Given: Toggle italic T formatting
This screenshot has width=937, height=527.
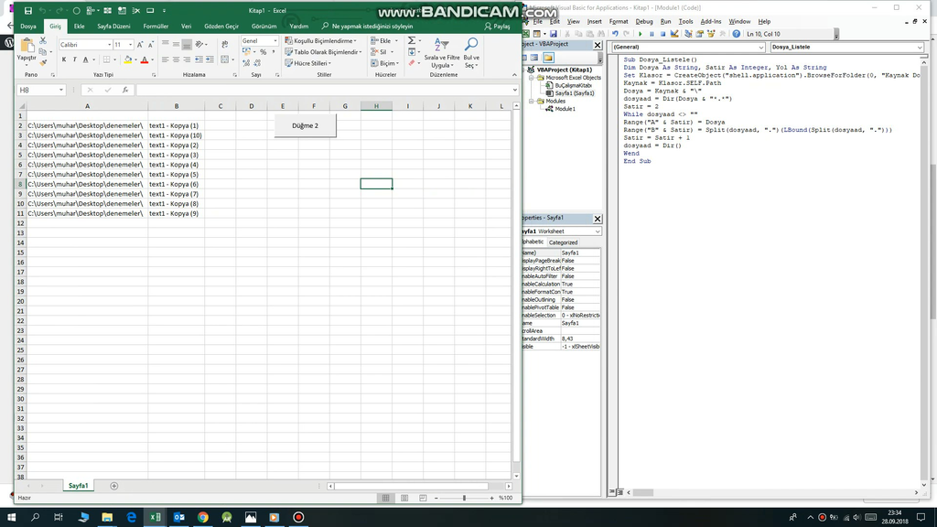Looking at the screenshot, I should [75, 59].
